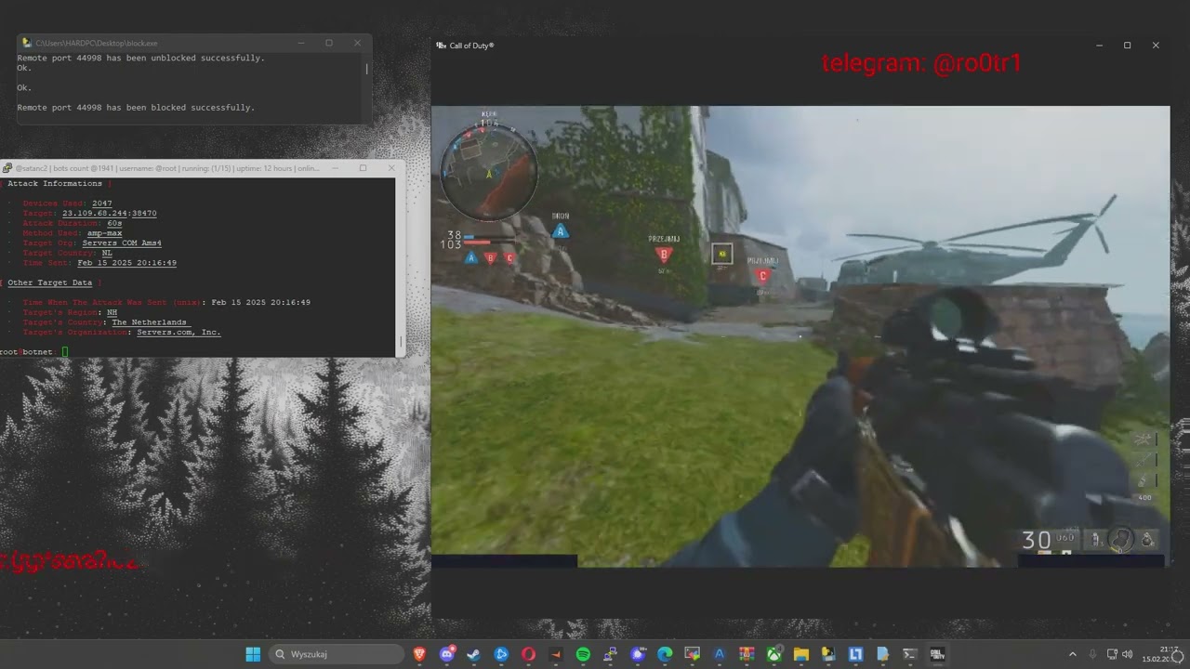Open Spotify from the taskbar
This screenshot has width=1190, height=669.
click(x=583, y=654)
